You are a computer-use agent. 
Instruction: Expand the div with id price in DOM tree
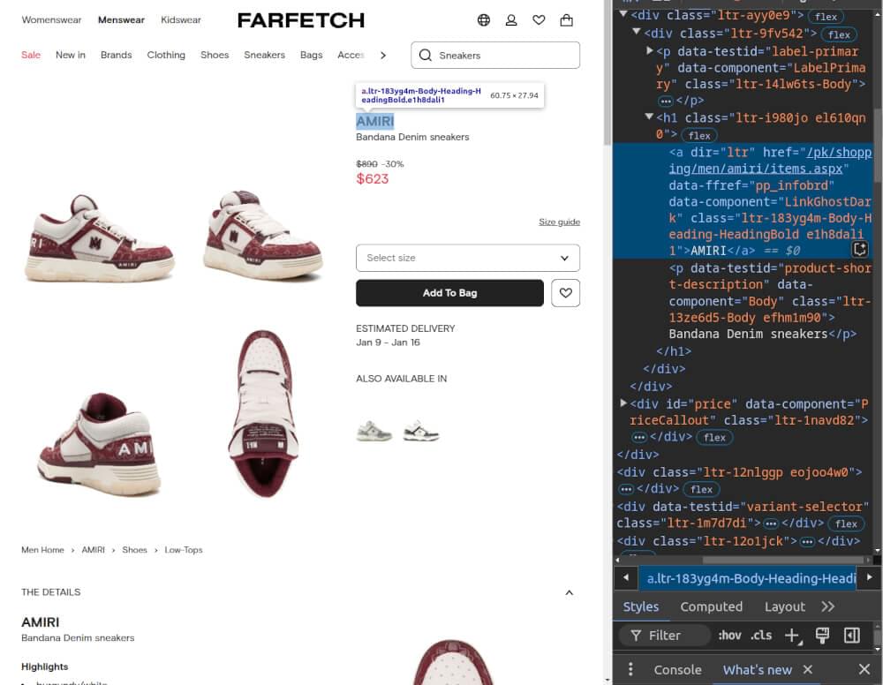(623, 403)
